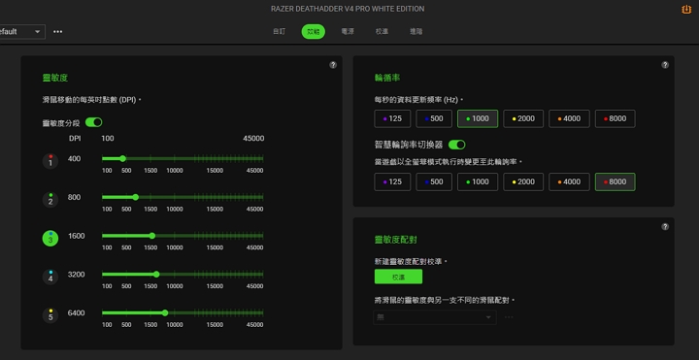The width and height of the screenshot is (699, 360).
Task: Open help for the 輪循率 polling rate panel
Action: coord(665,65)
